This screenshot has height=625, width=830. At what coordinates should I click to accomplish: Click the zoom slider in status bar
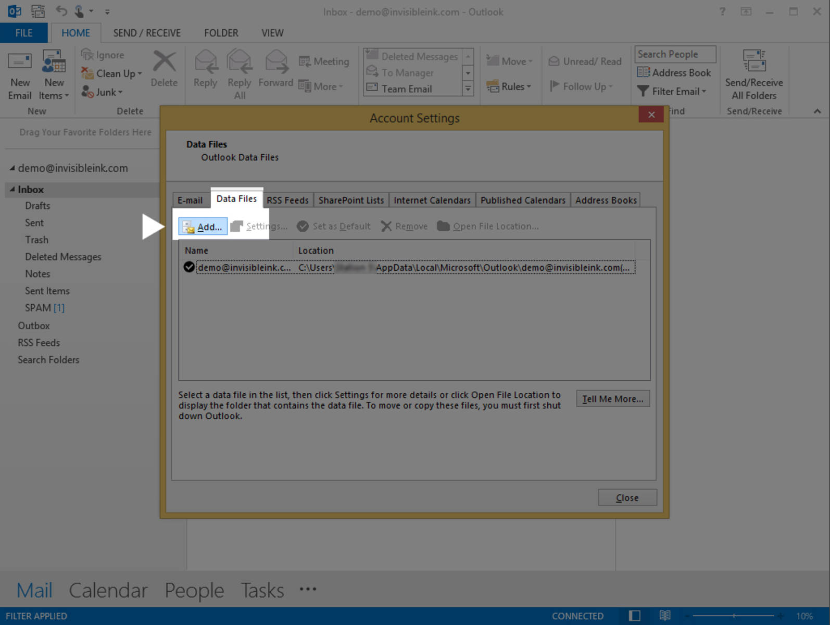click(x=734, y=616)
